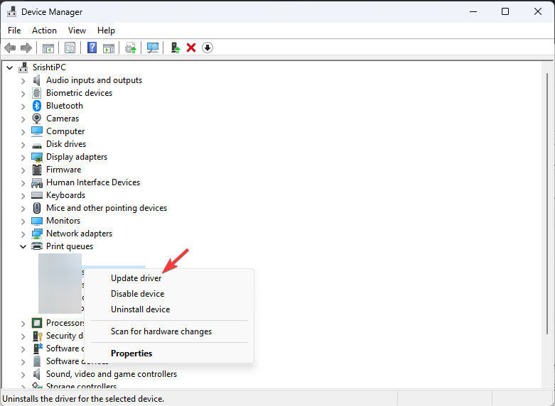Select Sound, video and game controllers label
The image size is (555, 406).
[112, 374]
